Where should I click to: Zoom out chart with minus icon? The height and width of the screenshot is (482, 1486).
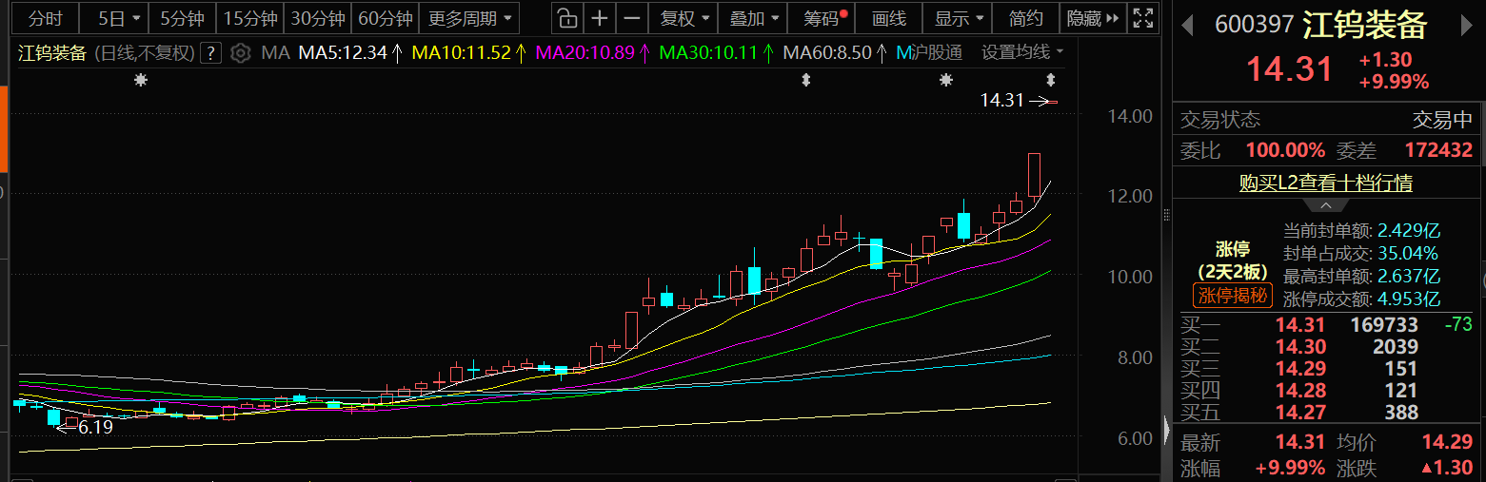coord(631,18)
